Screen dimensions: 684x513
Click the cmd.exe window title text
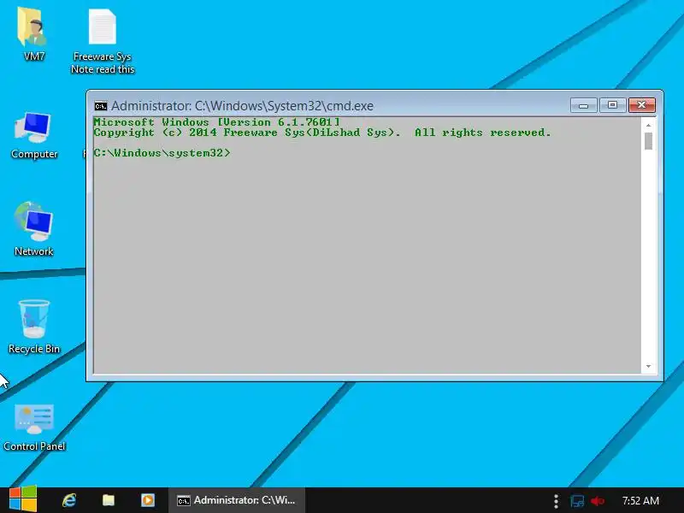[x=242, y=106]
